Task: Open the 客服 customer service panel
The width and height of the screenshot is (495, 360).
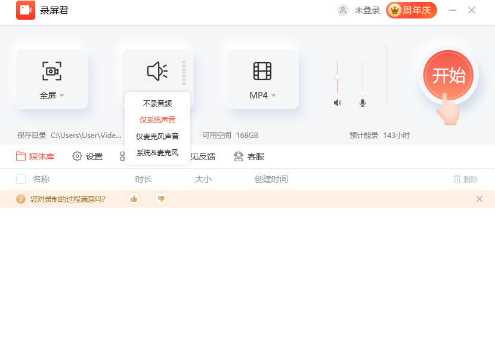Action: point(248,156)
